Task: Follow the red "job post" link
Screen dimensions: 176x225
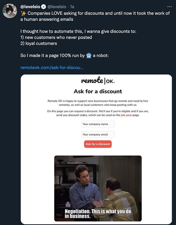Action: point(127,115)
